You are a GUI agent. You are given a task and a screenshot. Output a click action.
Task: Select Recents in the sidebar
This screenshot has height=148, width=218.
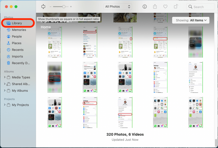pyautogui.click(x=18, y=50)
